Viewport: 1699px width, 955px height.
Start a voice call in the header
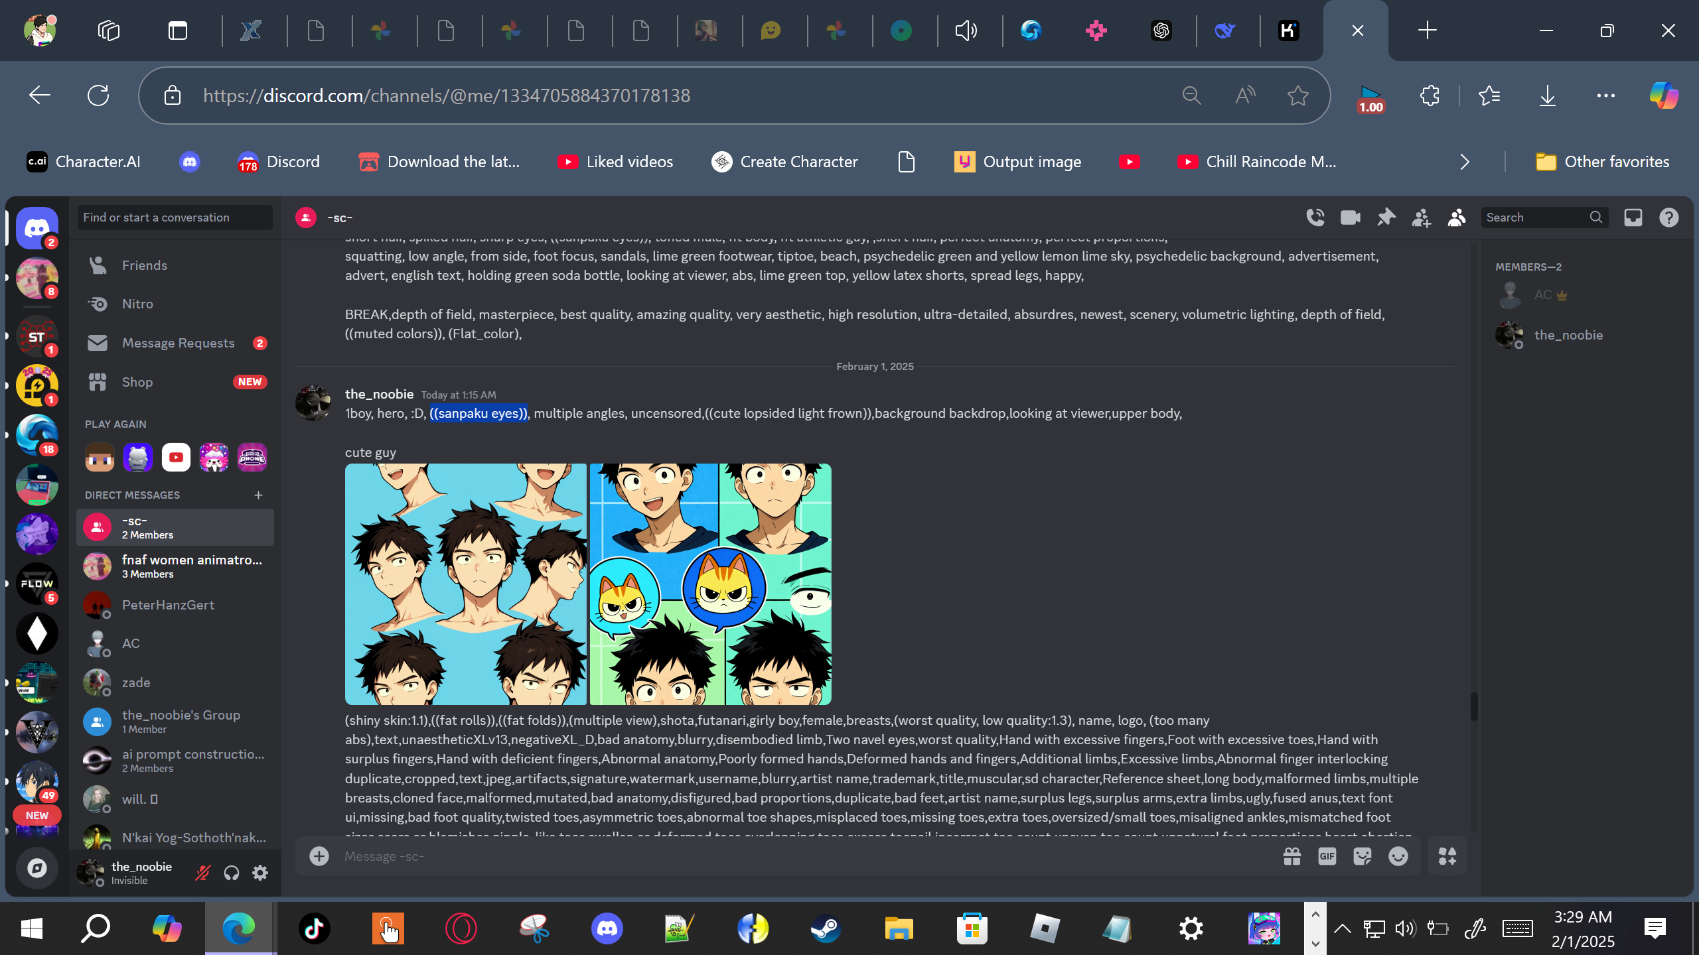point(1315,218)
